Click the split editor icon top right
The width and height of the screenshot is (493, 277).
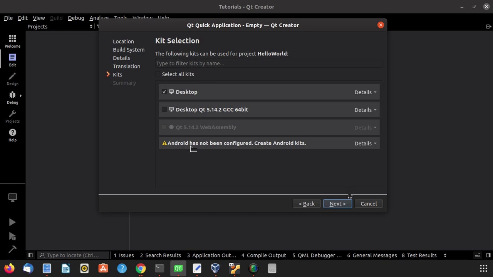point(488,27)
